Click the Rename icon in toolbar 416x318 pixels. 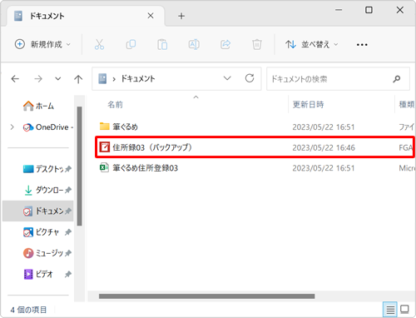tap(194, 44)
